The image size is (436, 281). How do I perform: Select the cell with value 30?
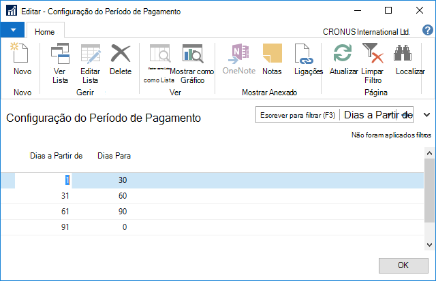click(x=123, y=180)
